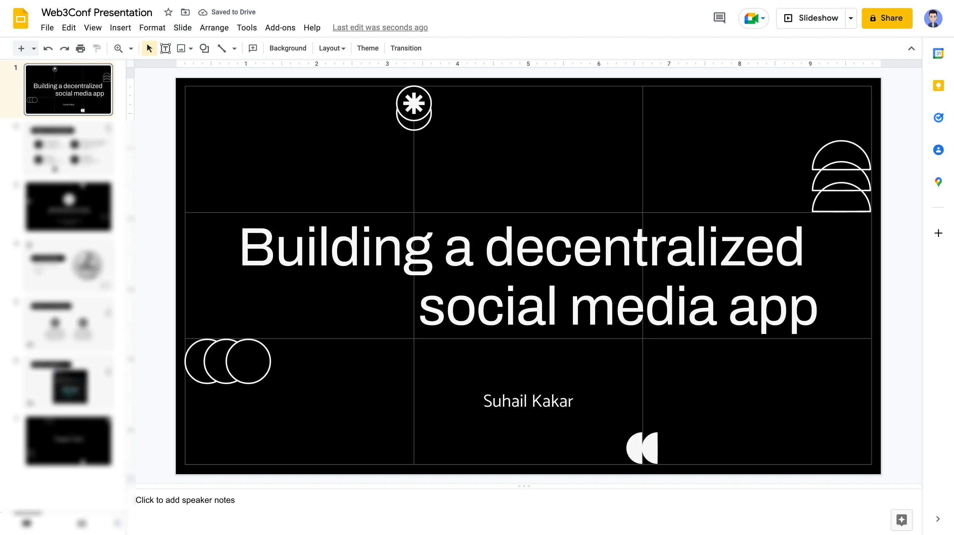Open Google Keep from the side panel
954x535 pixels.
click(938, 85)
